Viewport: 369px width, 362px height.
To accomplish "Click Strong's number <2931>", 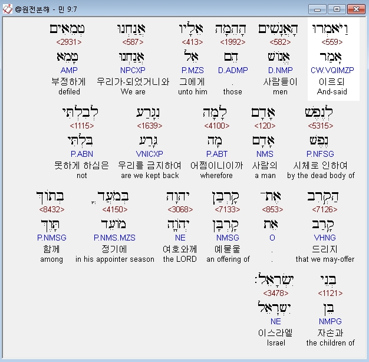I will (x=69, y=42).
